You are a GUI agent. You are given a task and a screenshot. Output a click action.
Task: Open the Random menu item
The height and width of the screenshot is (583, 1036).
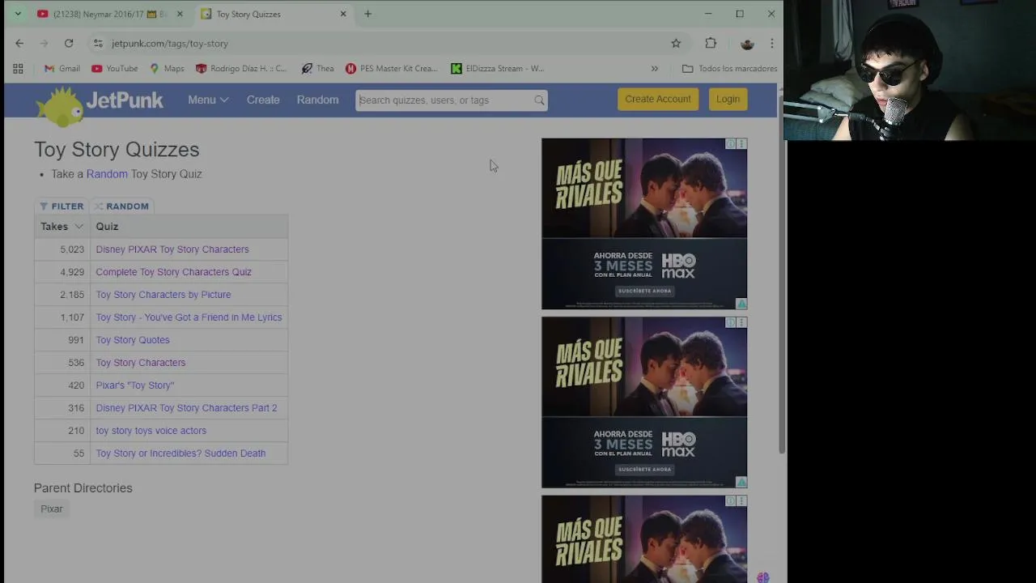click(317, 100)
